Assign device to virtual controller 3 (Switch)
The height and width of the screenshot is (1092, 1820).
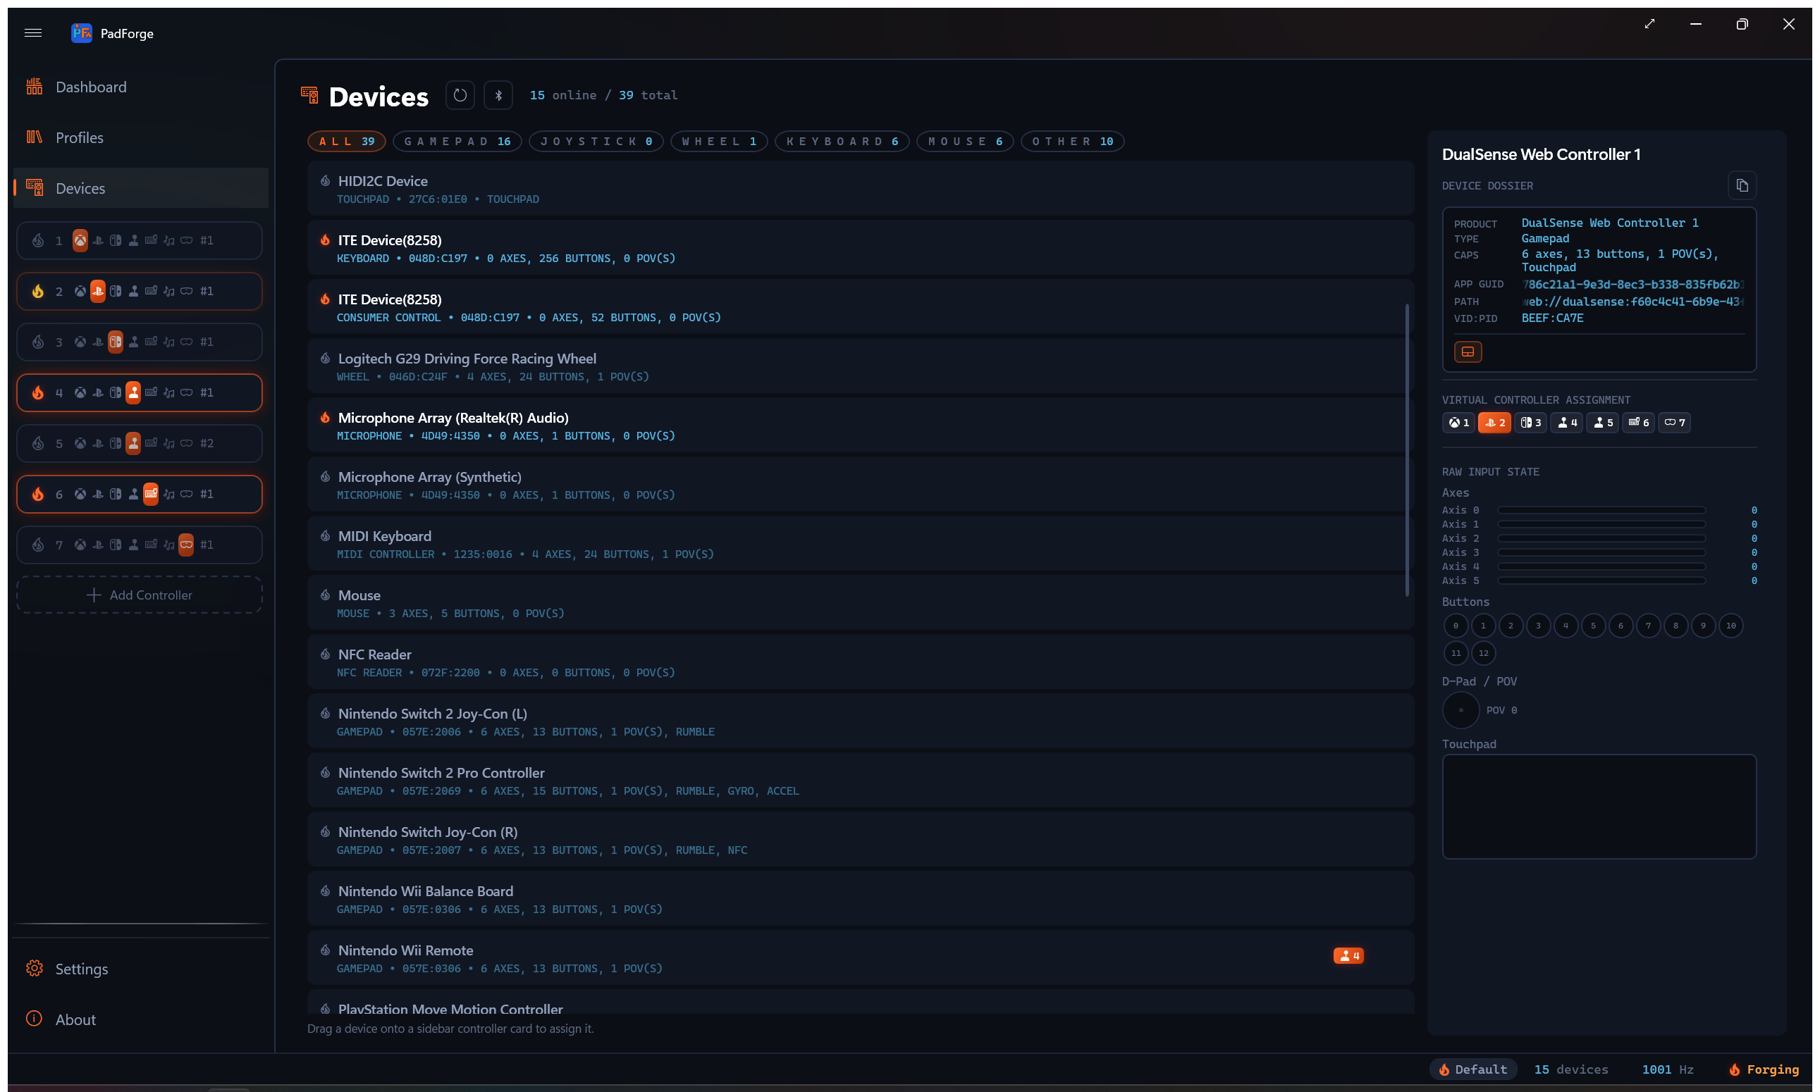tap(1531, 423)
